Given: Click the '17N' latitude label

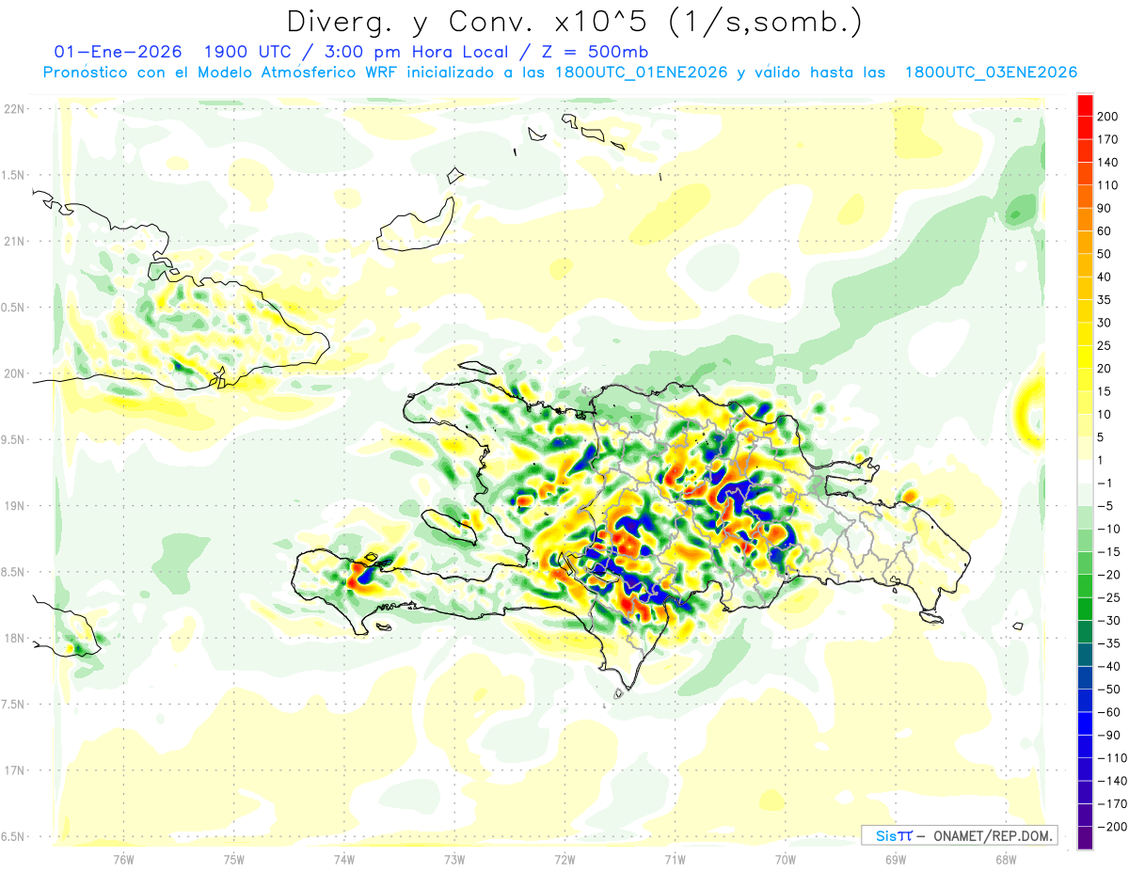Looking at the screenshot, I should pyautogui.click(x=14, y=770).
